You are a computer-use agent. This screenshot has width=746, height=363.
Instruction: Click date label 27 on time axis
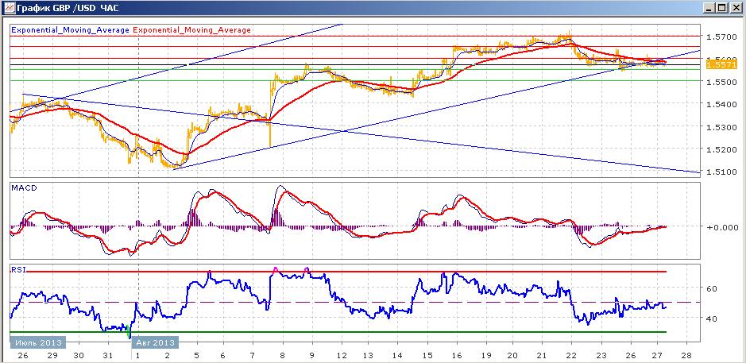(657, 355)
